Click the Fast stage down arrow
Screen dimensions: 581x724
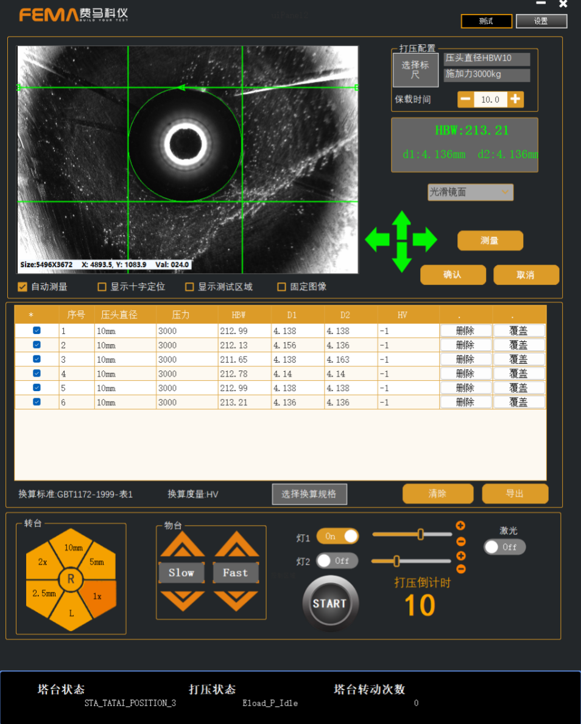tap(236, 600)
